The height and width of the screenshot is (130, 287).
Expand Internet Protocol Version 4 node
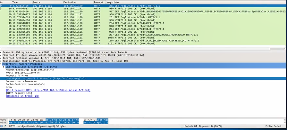tap(1, 58)
